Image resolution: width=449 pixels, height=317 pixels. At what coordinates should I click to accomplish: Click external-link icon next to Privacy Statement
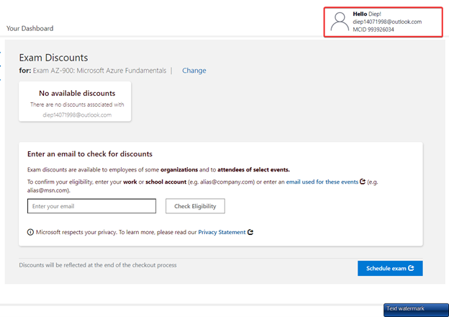point(250,232)
